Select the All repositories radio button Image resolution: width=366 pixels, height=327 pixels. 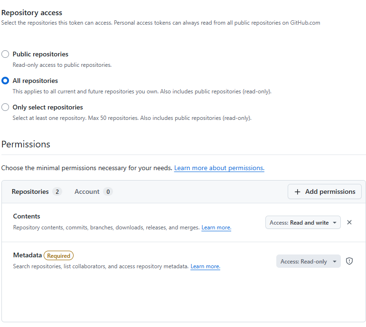tap(5, 81)
